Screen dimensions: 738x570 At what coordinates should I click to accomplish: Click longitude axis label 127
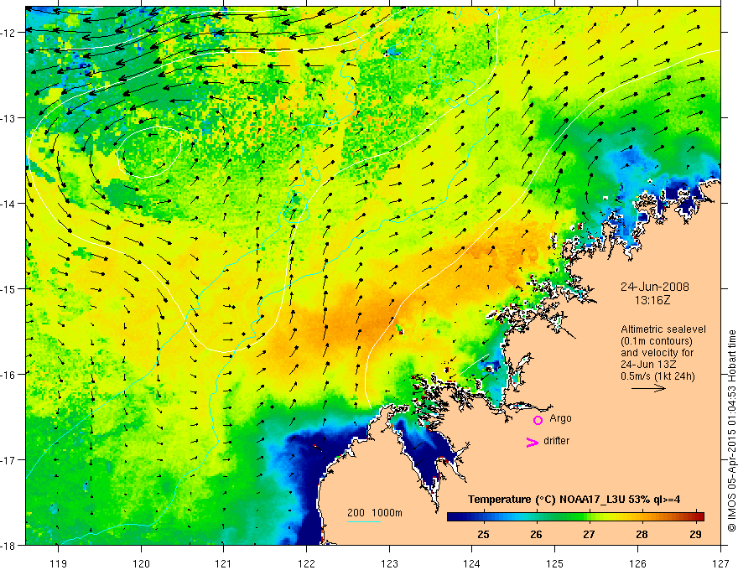pyautogui.click(x=720, y=563)
